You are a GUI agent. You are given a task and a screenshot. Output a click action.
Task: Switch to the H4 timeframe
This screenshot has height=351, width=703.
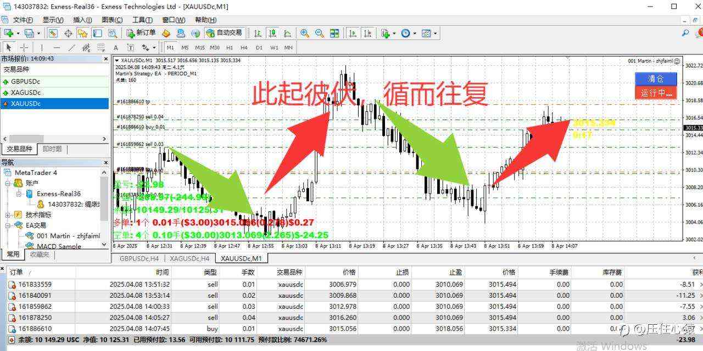tap(244, 47)
